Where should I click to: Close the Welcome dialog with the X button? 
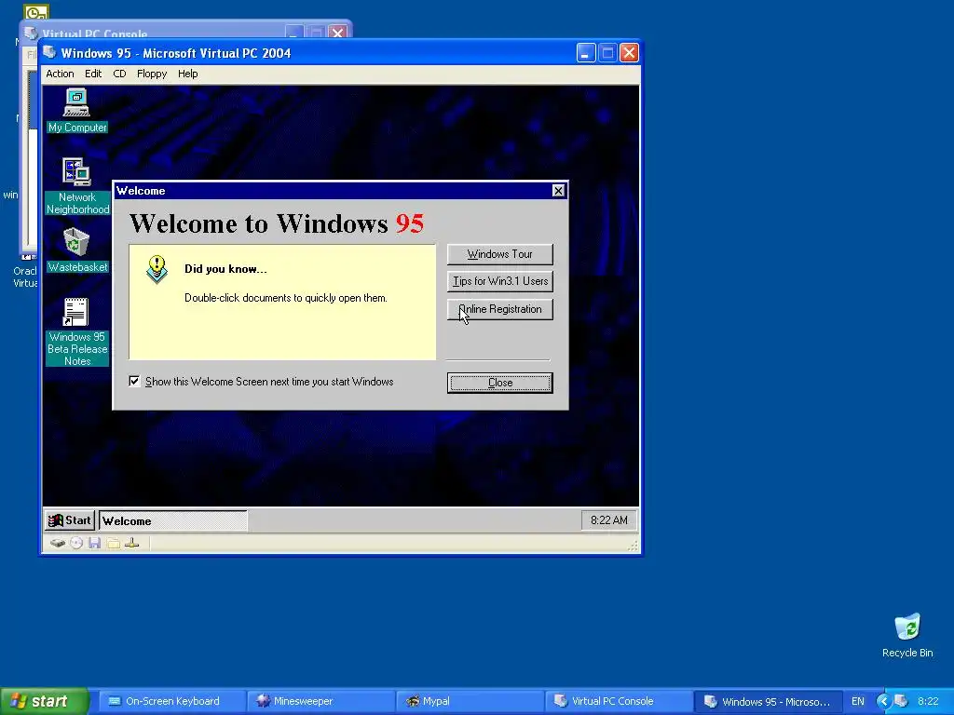(x=558, y=191)
